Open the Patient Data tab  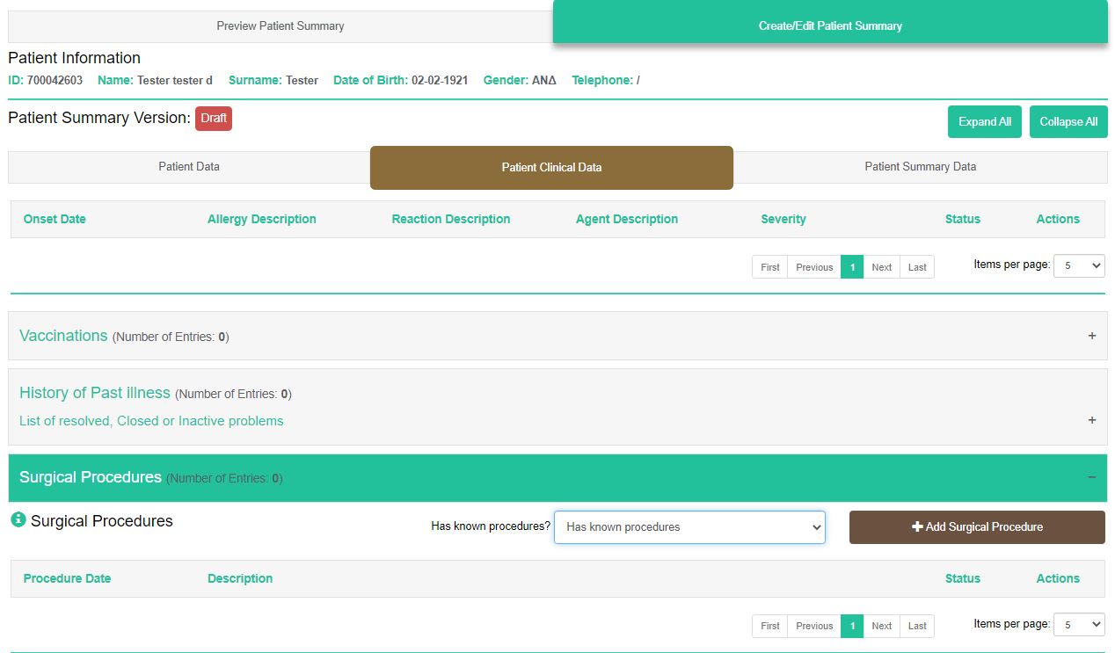pyautogui.click(x=189, y=167)
